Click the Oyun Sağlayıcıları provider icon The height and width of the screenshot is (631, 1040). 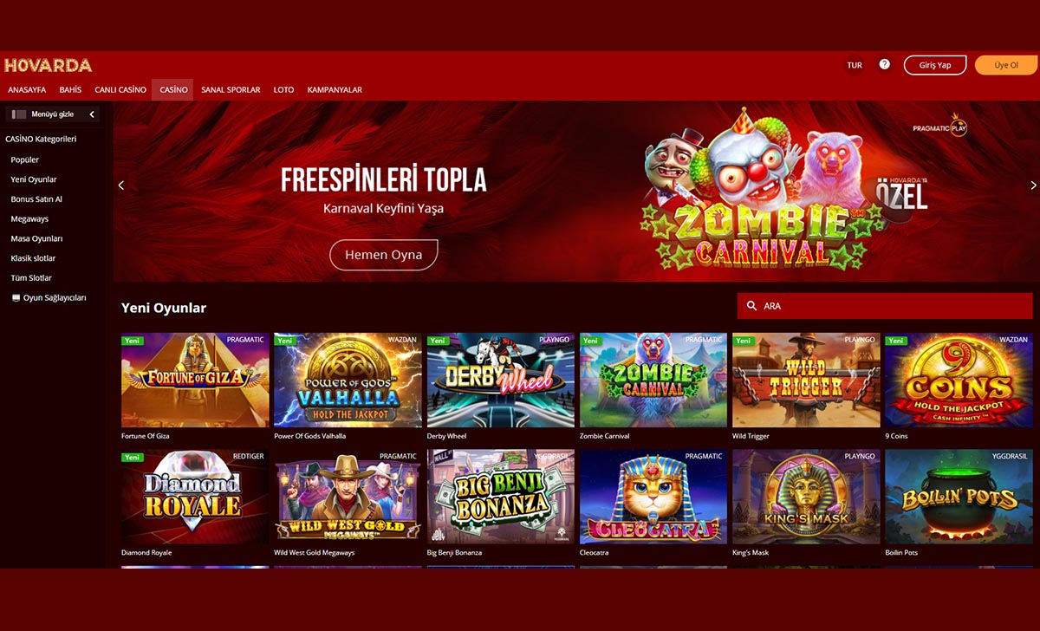click(16, 298)
